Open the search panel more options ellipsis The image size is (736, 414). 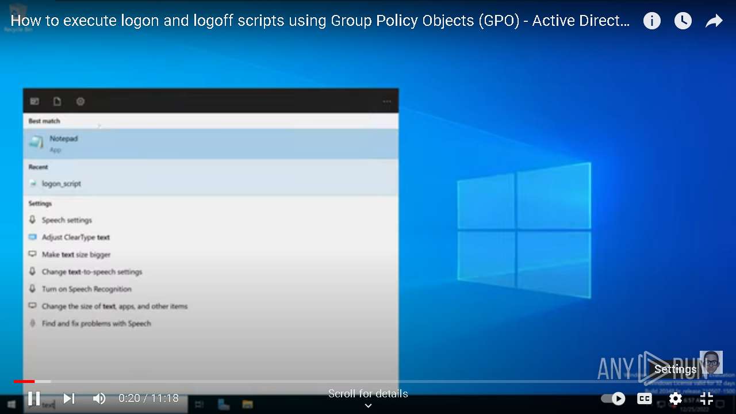pos(387,102)
